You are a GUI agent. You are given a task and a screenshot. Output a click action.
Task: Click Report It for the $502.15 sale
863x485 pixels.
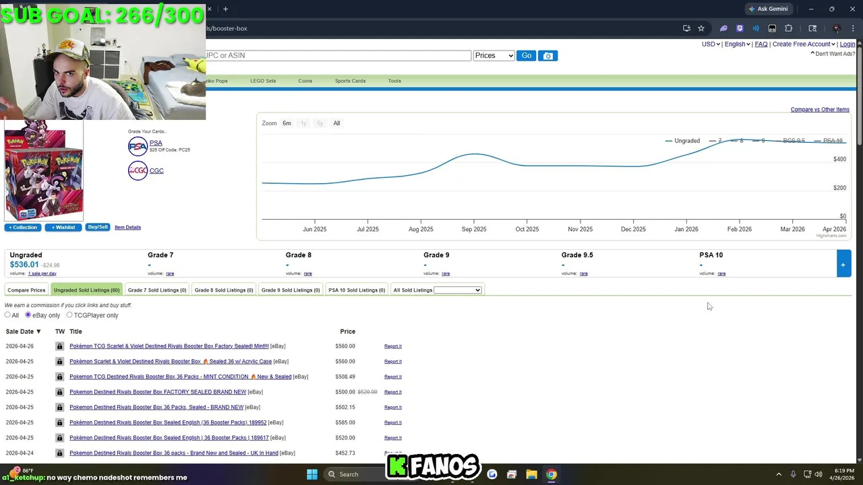[x=393, y=408]
